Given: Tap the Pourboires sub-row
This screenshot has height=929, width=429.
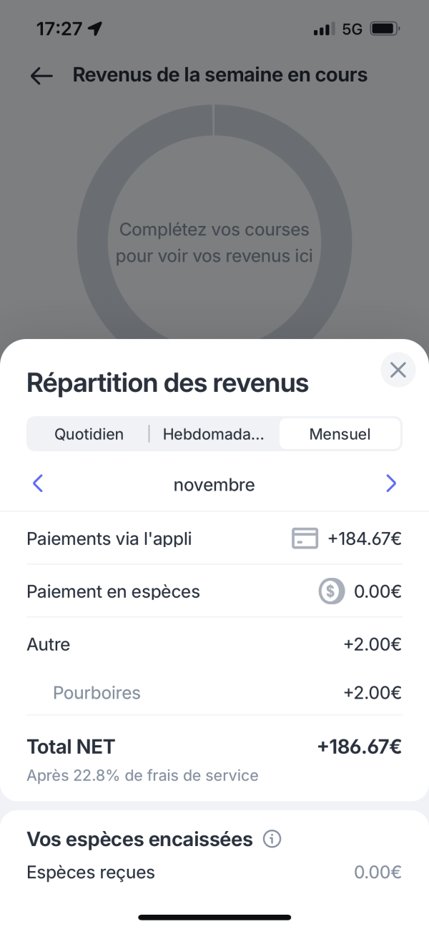Looking at the screenshot, I should pos(214,692).
